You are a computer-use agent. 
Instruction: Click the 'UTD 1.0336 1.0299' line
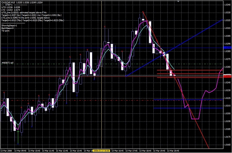[11, 7]
